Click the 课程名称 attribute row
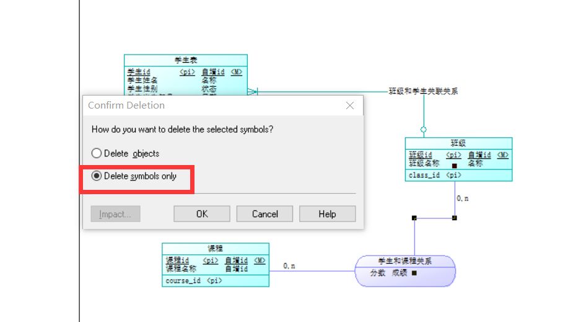The image size is (568, 322). (x=216, y=269)
